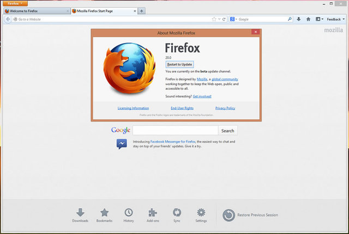349x234 pixels.
Task: Follow the Get involved! link
Action: 202,96
